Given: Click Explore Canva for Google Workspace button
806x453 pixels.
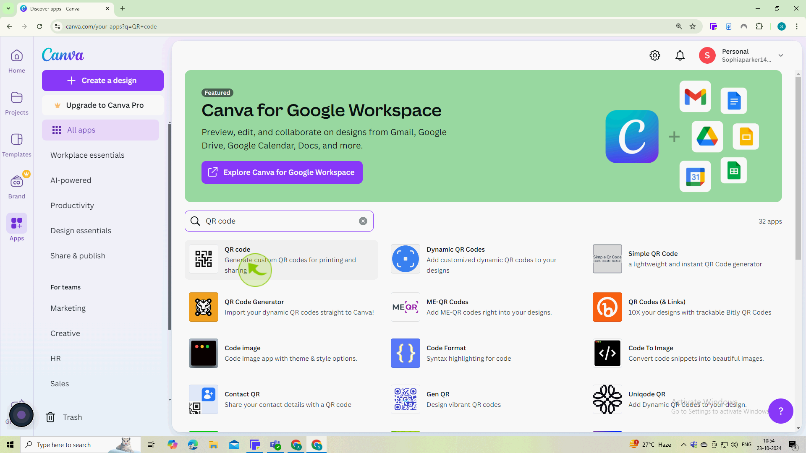Looking at the screenshot, I should 283,172.
